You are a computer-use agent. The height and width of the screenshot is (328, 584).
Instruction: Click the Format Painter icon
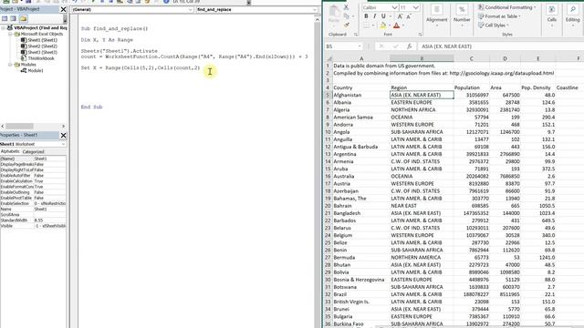click(x=347, y=25)
